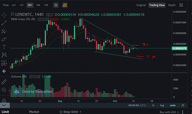Screen dimensions: 192x114
Task: Click the Sep label on time axis
Action: point(60,101)
